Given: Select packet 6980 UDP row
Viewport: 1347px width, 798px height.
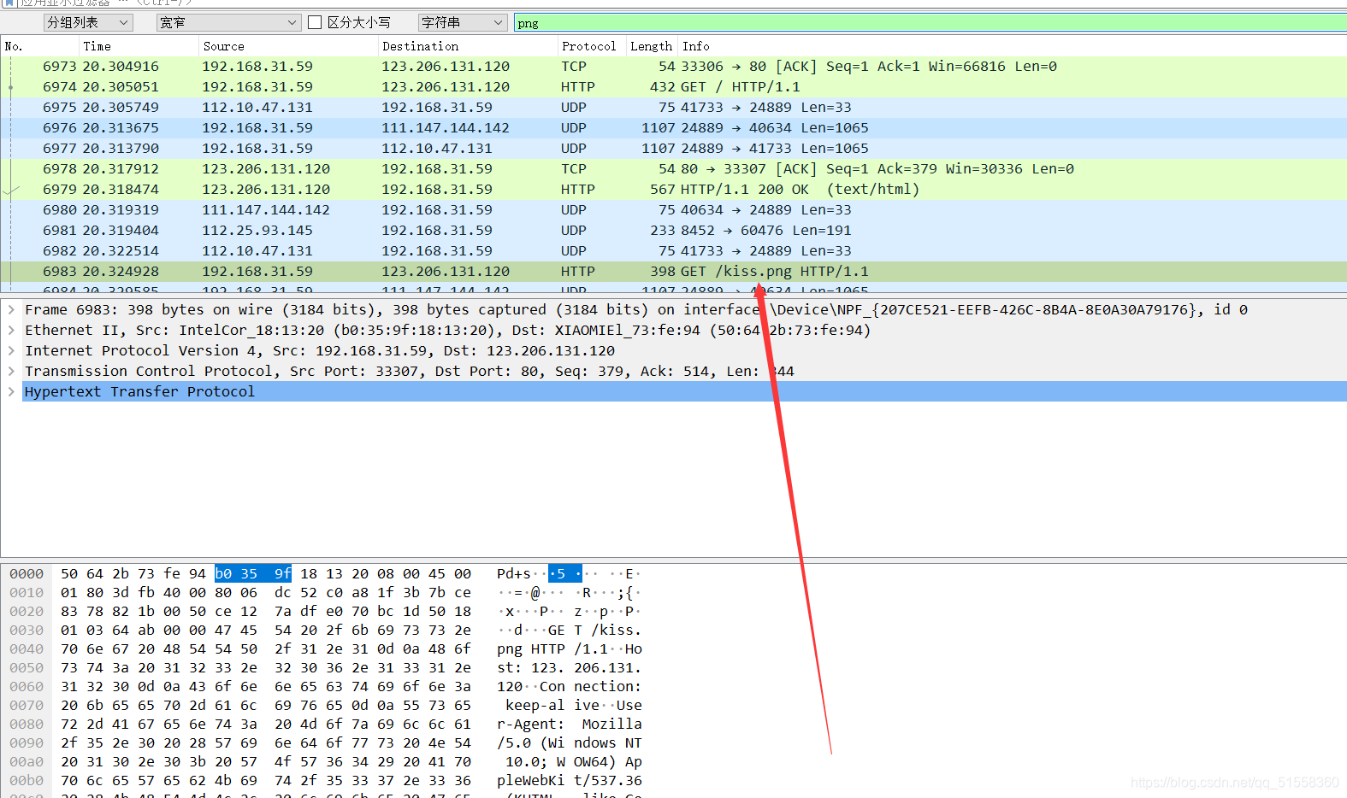Looking at the screenshot, I should (x=674, y=210).
